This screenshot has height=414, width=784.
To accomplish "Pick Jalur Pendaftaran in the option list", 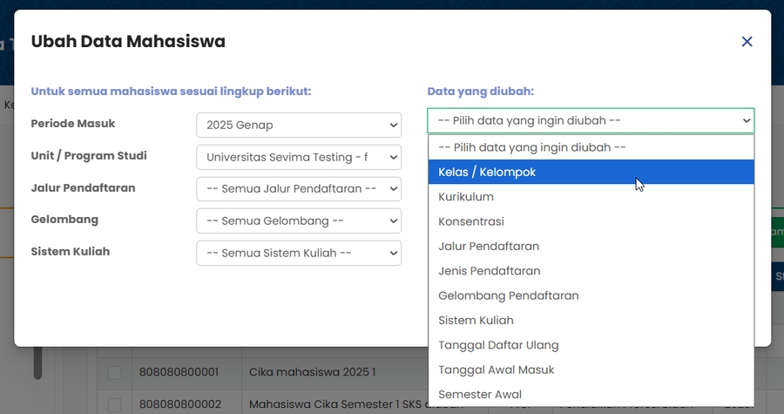I will [591, 247].
